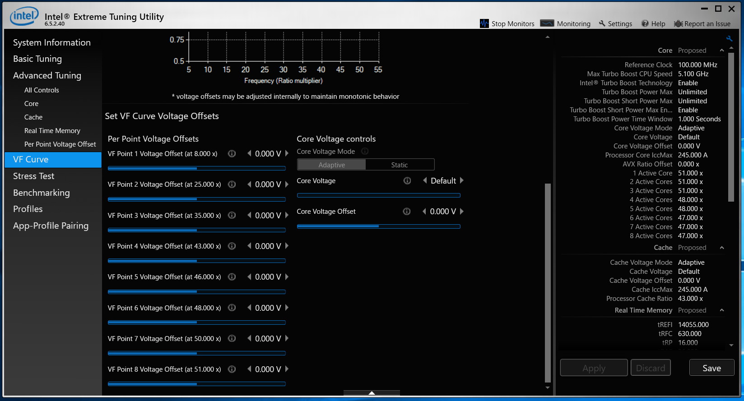Screen dimensions: 744x401
Task: Collapse the Cache proposed settings section
Action: (722, 248)
